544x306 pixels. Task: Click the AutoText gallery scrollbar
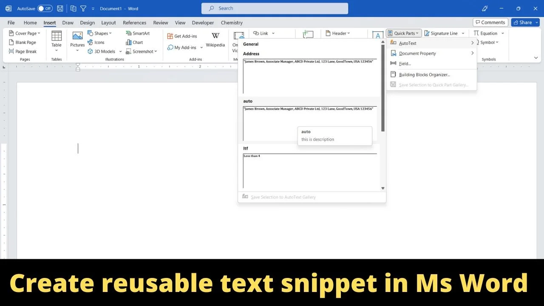[383, 88]
